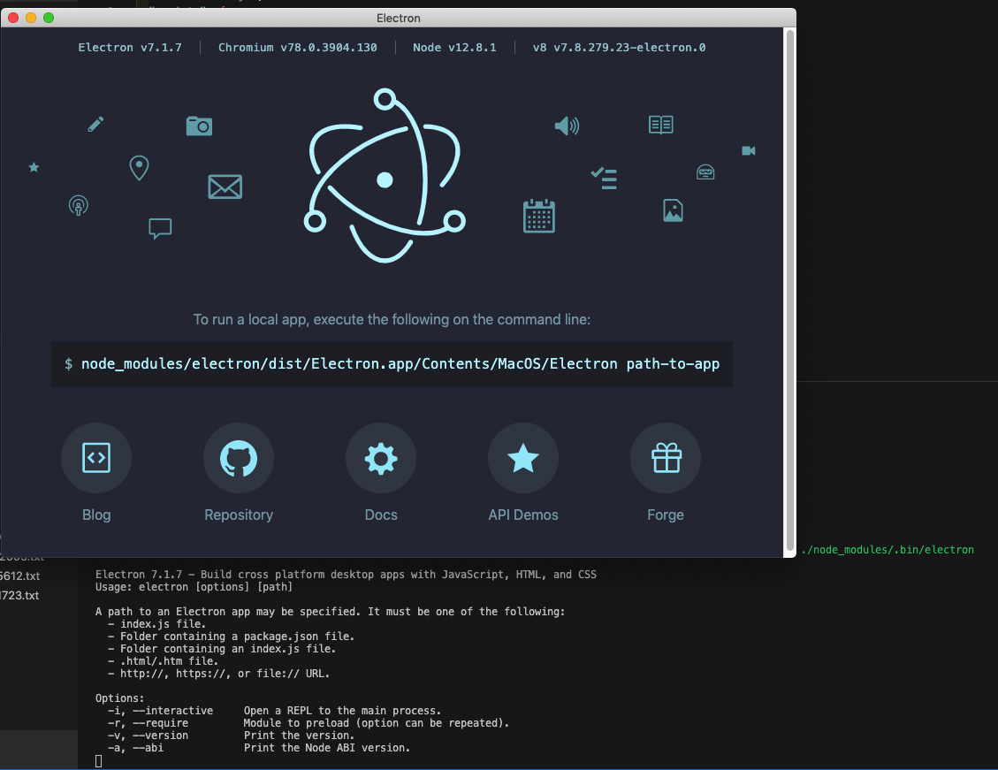Click 'A path to an Electron app' terminal line
The height and width of the screenshot is (770, 998).
coord(330,612)
